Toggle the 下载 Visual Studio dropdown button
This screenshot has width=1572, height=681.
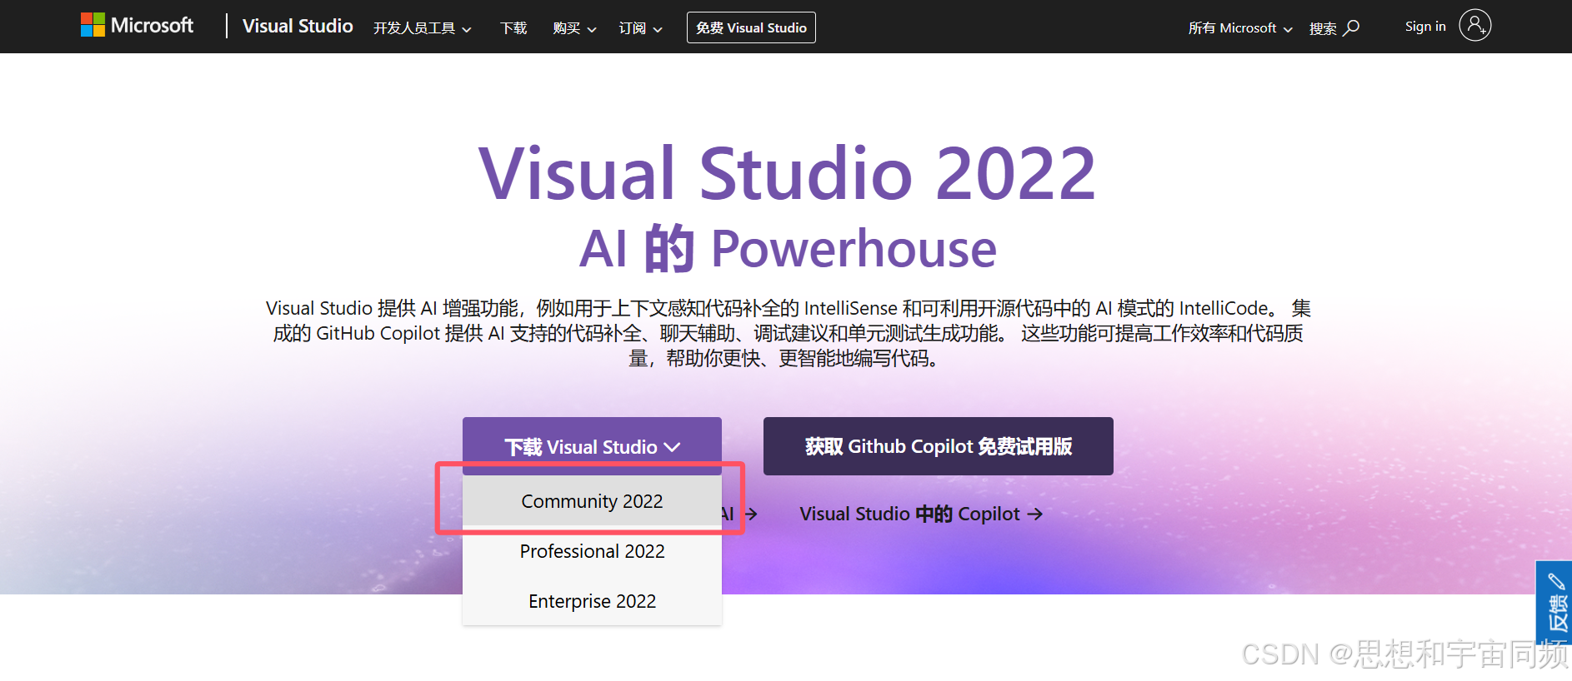coord(592,446)
